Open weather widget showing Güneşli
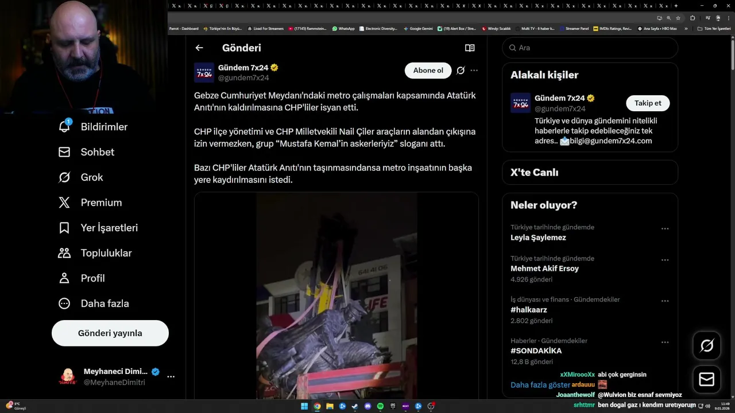The image size is (735, 413). point(16,406)
